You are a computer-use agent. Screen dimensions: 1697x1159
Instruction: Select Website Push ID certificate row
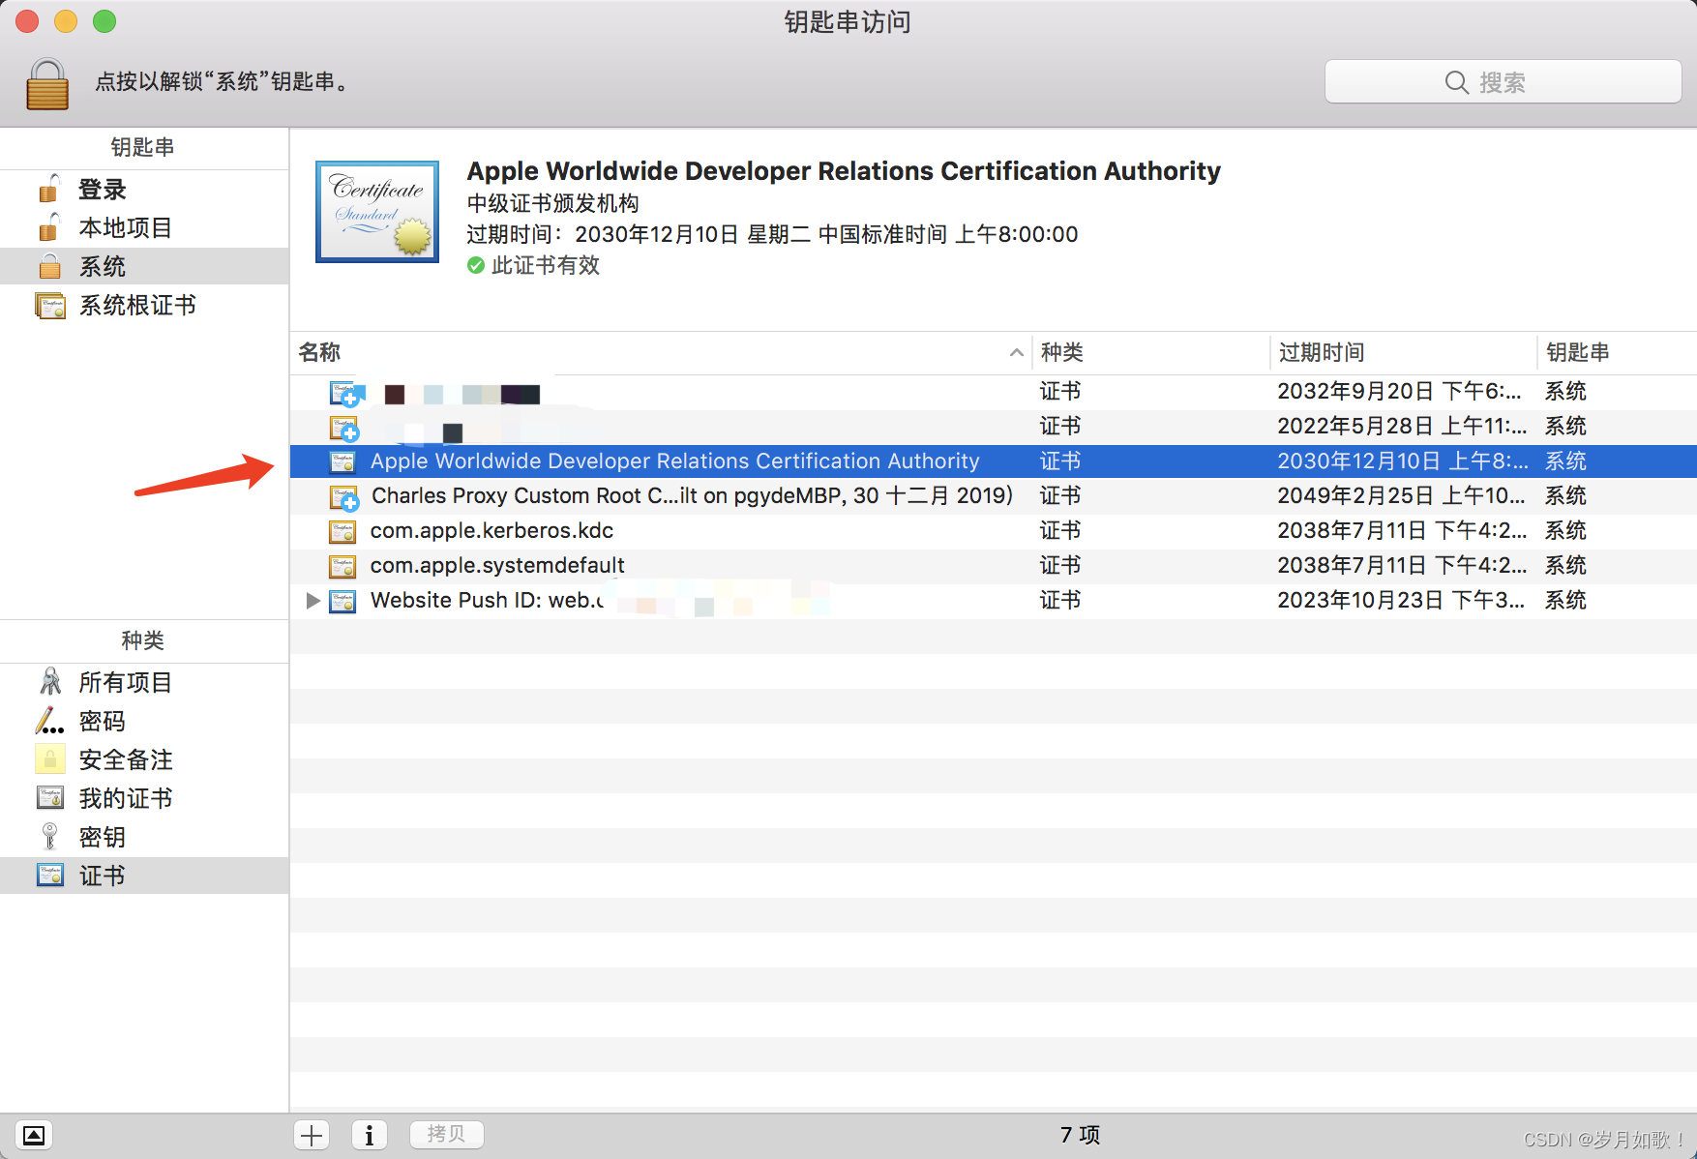(994, 601)
